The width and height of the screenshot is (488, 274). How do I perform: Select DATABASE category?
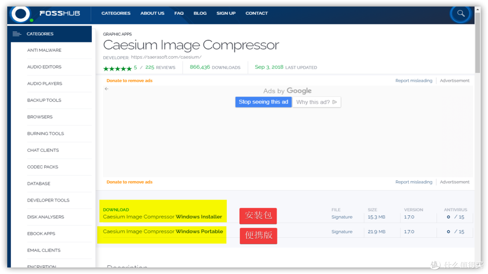[x=39, y=184]
